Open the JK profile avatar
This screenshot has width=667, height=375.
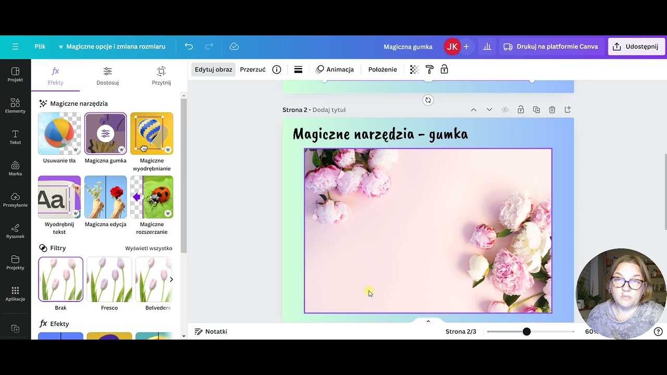(452, 46)
